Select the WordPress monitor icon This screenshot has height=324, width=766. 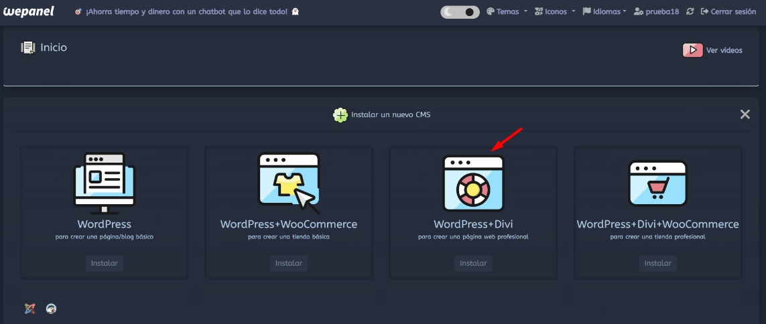pos(104,183)
